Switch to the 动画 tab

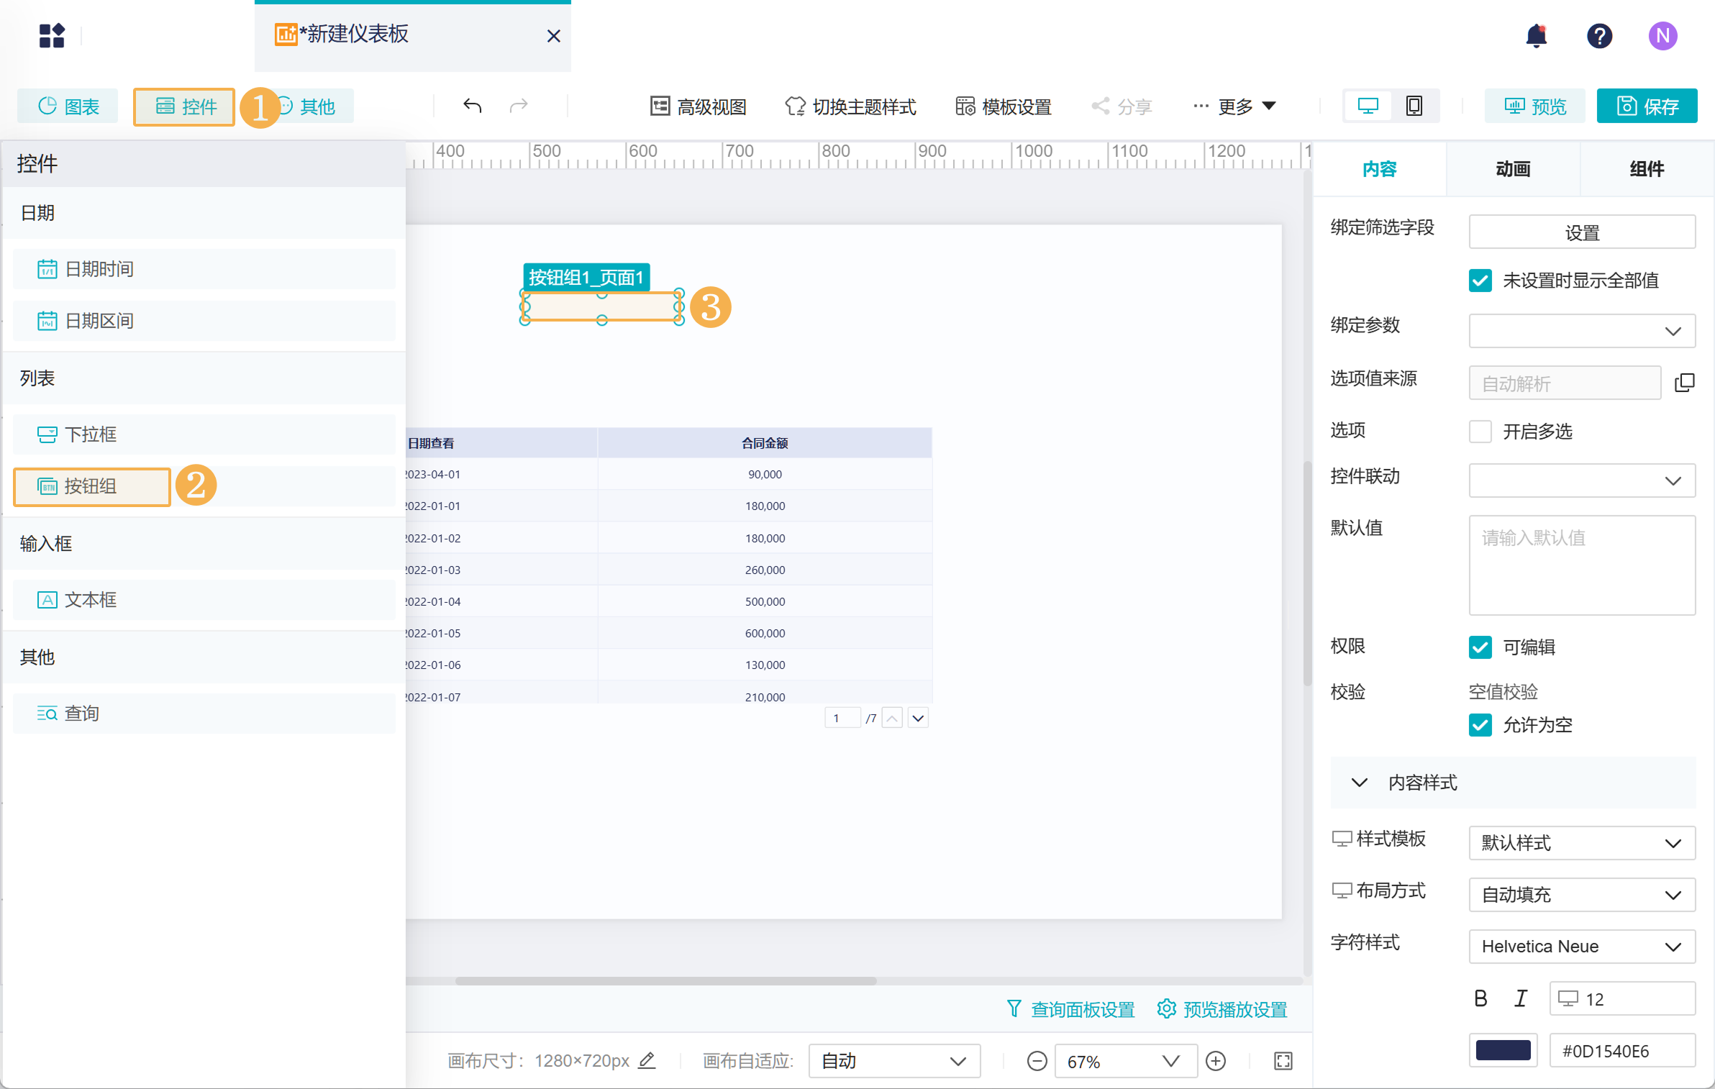[x=1513, y=169]
